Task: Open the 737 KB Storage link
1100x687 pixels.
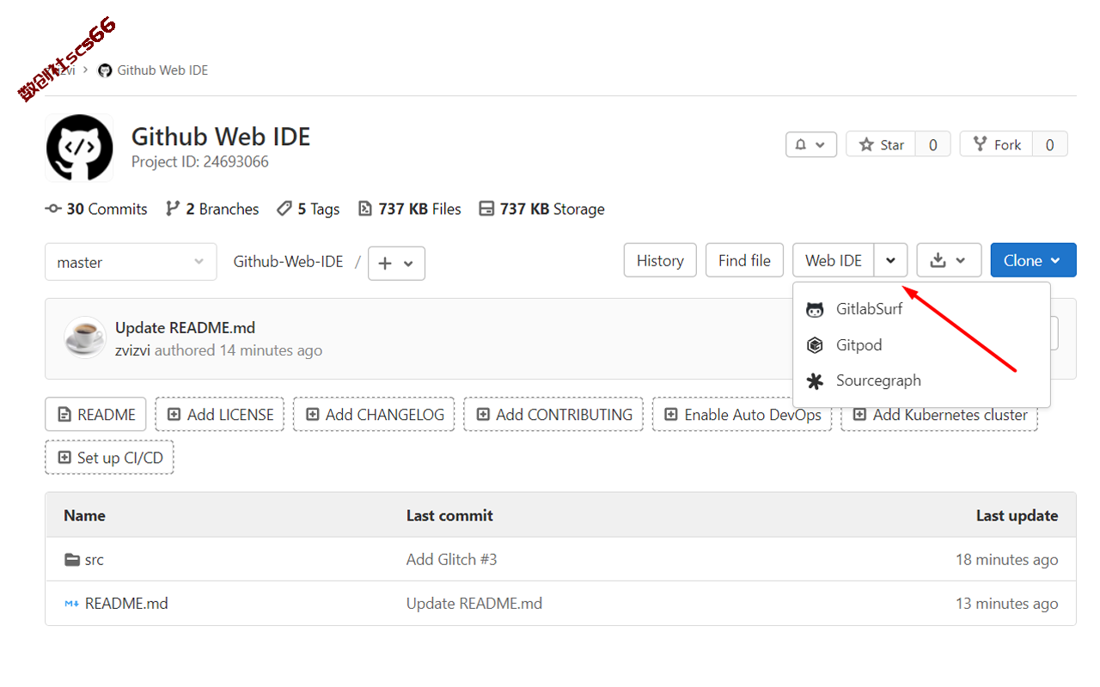Action: coord(541,209)
